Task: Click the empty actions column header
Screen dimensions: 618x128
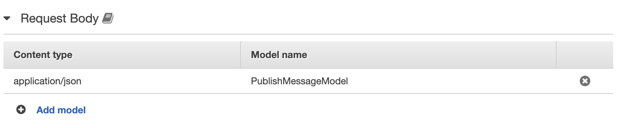Action: [x=585, y=55]
